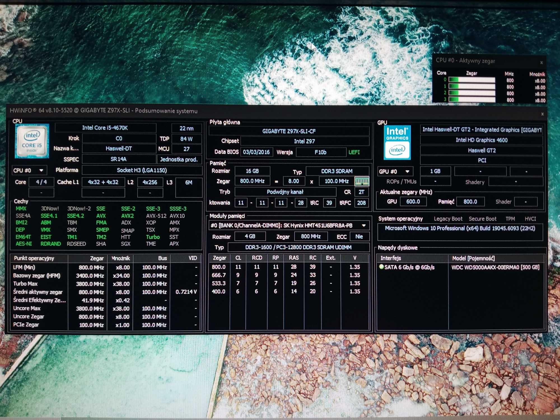Click the SSE4.2 feature flag
The image size is (560, 420).
pos(75,216)
